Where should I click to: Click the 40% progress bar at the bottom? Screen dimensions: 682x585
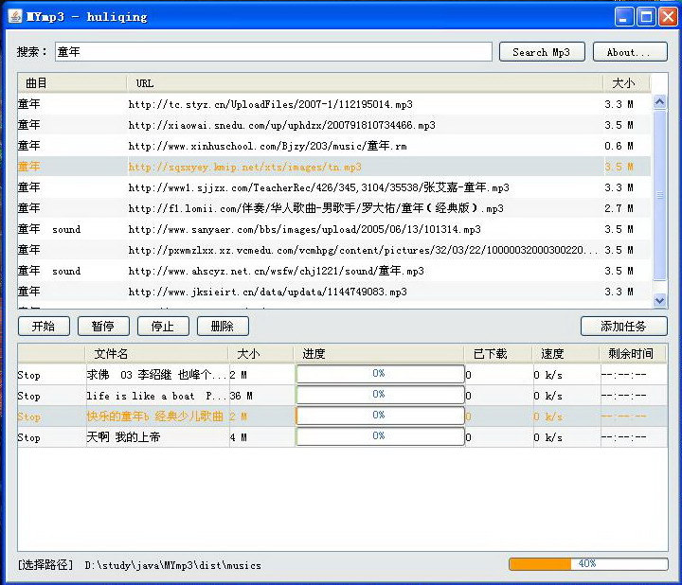tap(588, 564)
